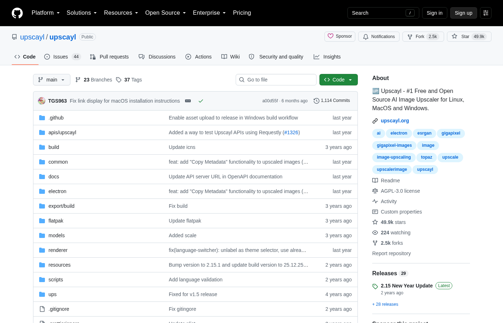
Task: Open the renderer folder
Action: pos(58,250)
